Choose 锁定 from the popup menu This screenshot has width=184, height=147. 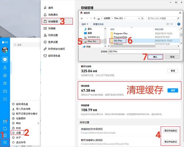[25, 128]
